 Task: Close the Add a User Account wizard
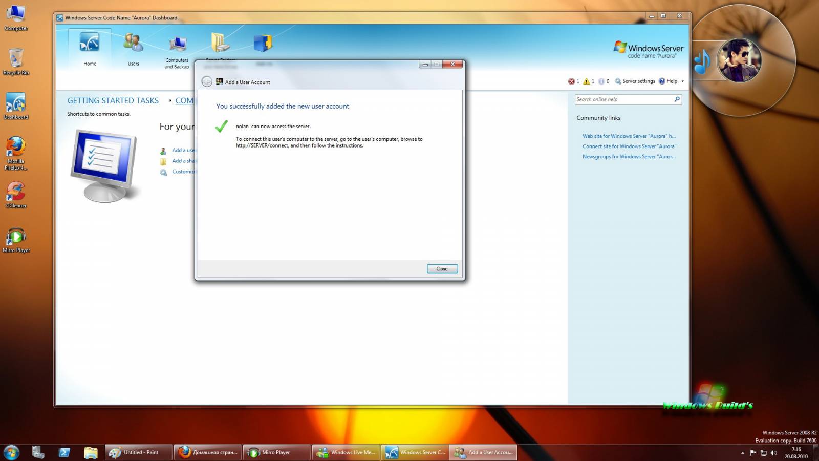click(442, 269)
